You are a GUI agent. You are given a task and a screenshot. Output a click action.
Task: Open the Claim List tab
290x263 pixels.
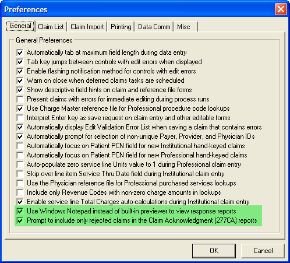coord(51,27)
